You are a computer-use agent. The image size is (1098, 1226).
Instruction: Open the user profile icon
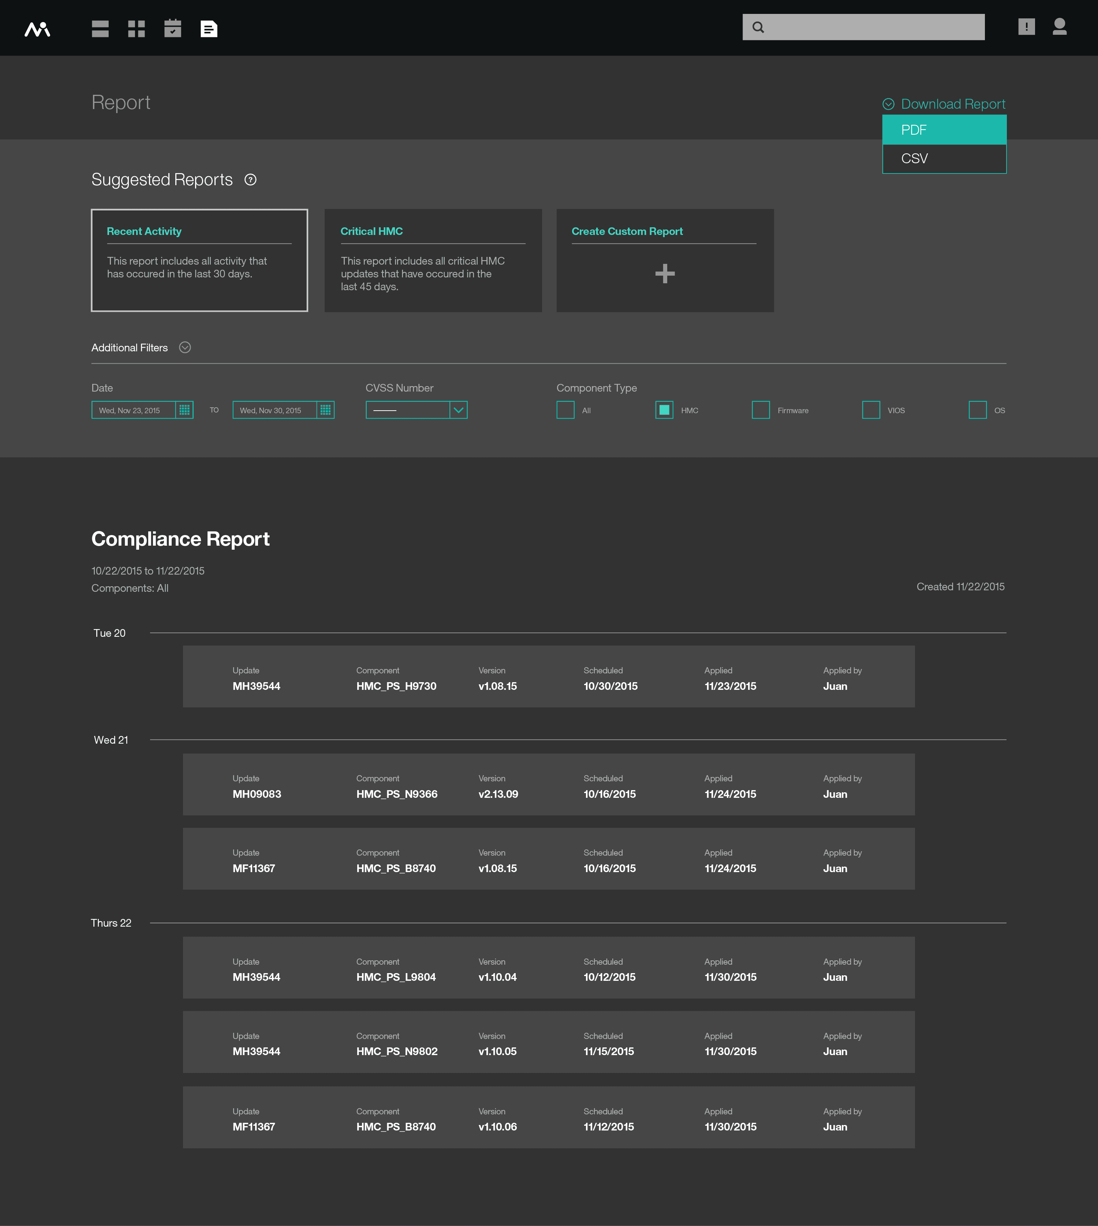coord(1060,27)
